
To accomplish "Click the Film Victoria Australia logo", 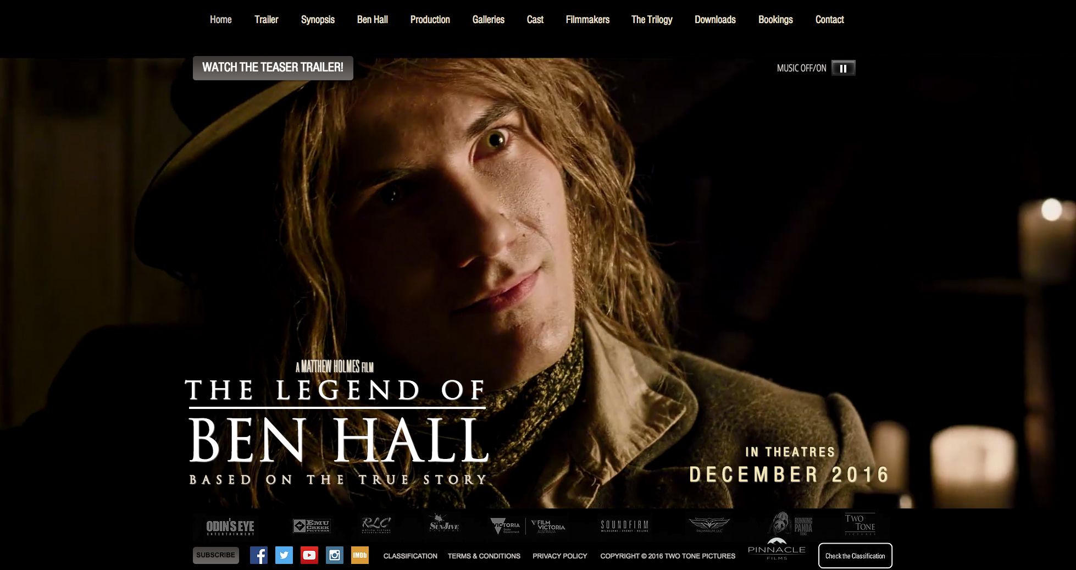I will pos(548,527).
